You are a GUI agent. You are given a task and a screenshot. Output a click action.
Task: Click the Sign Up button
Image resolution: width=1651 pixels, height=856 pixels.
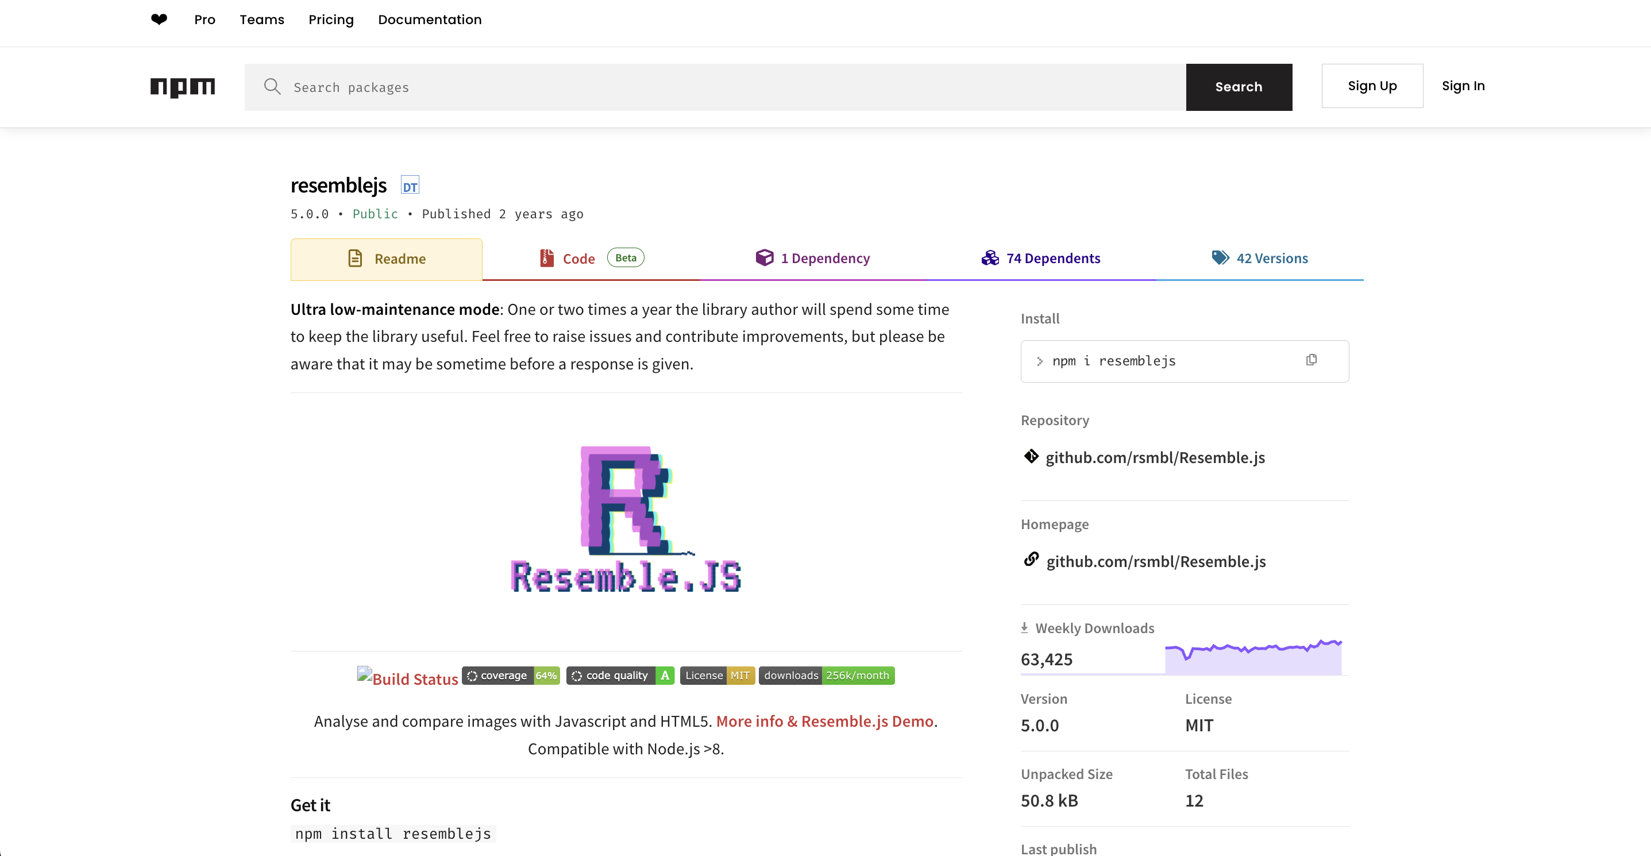pos(1372,86)
